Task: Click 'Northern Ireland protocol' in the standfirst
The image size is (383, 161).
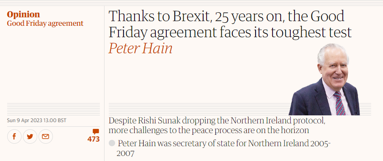Action: (x=278, y=120)
